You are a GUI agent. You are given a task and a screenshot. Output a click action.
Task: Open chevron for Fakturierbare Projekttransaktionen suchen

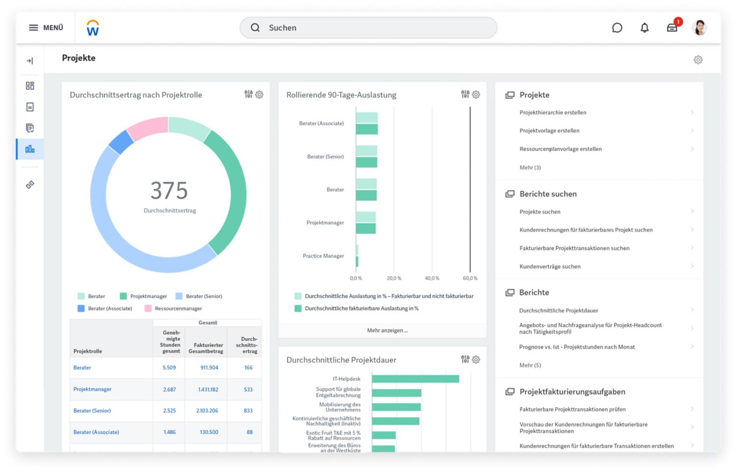[x=692, y=248]
